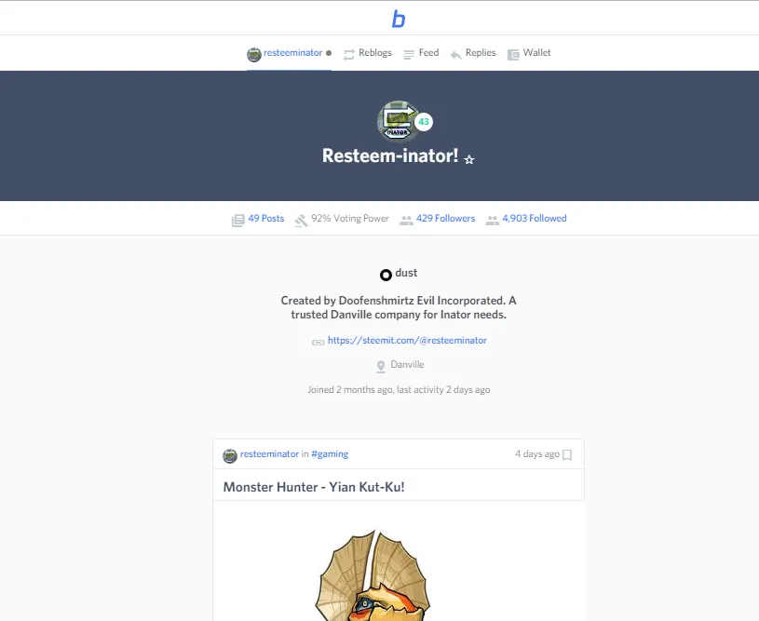
Task: Open resteeminator author link in post card
Action: pyautogui.click(x=270, y=454)
